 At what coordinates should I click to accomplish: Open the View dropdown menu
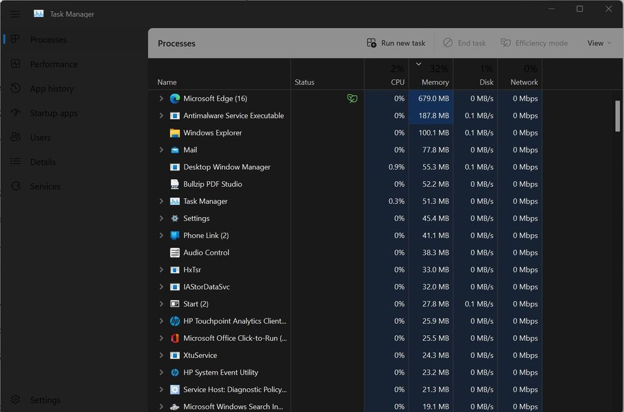click(x=599, y=43)
